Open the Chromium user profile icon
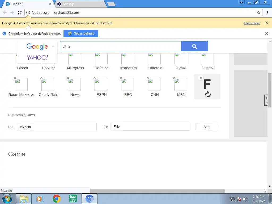This screenshot has width=272, height=204. [x=241, y=2]
